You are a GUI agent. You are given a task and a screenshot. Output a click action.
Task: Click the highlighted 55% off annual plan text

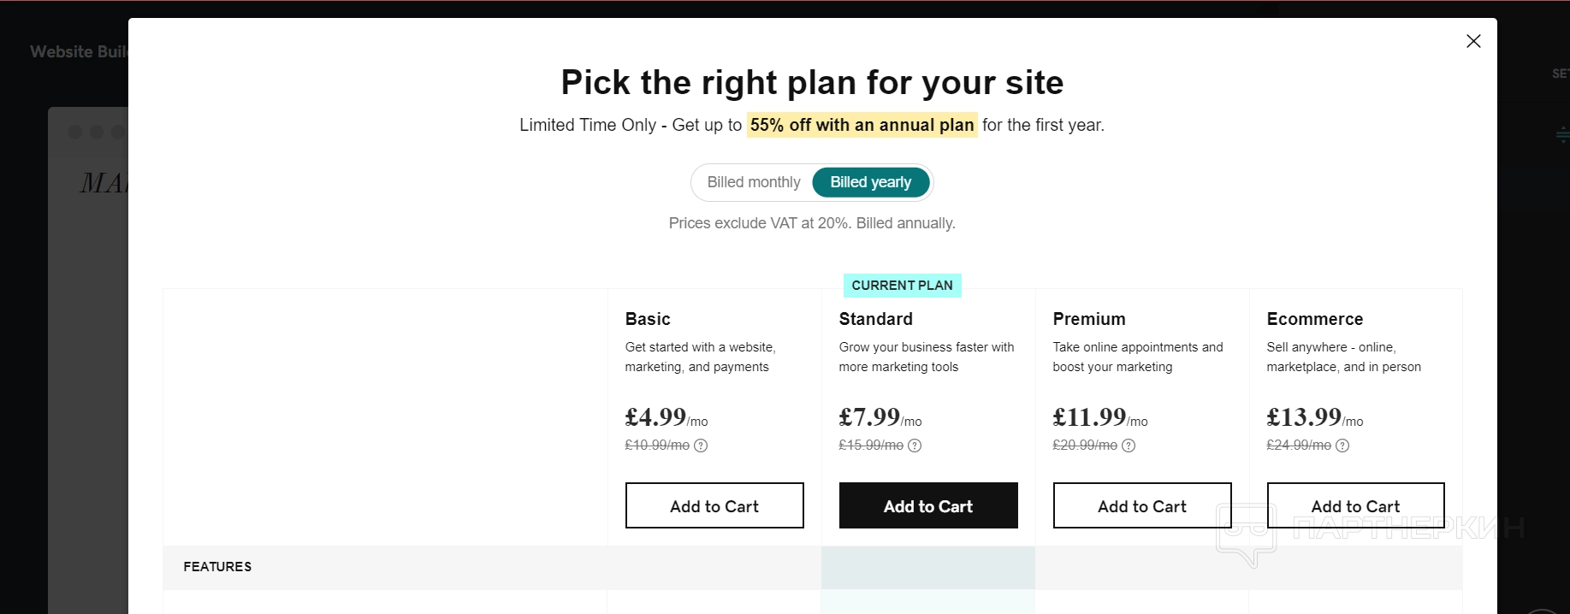(x=862, y=125)
